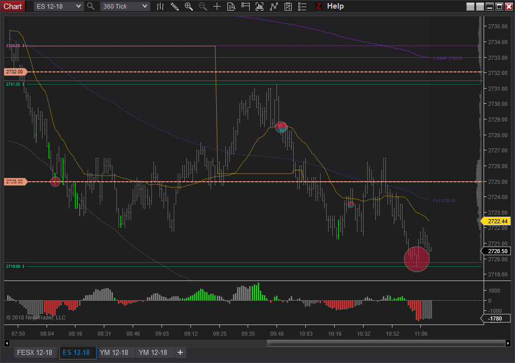Open the data series icon
This screenshot has height=363, width=515.
(x=259, y=6)
